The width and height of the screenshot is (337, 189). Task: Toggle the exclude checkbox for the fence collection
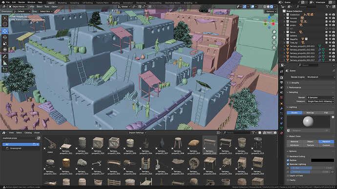[x=326, y=32]
